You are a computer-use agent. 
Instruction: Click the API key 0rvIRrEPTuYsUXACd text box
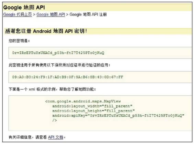100,53
